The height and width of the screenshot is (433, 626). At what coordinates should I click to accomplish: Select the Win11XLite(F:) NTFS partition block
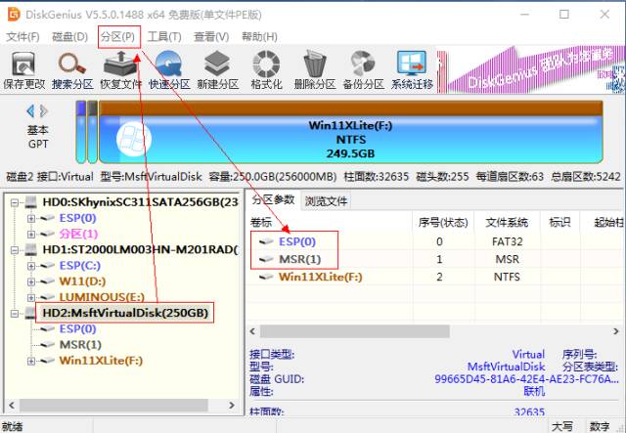[351, 132]
